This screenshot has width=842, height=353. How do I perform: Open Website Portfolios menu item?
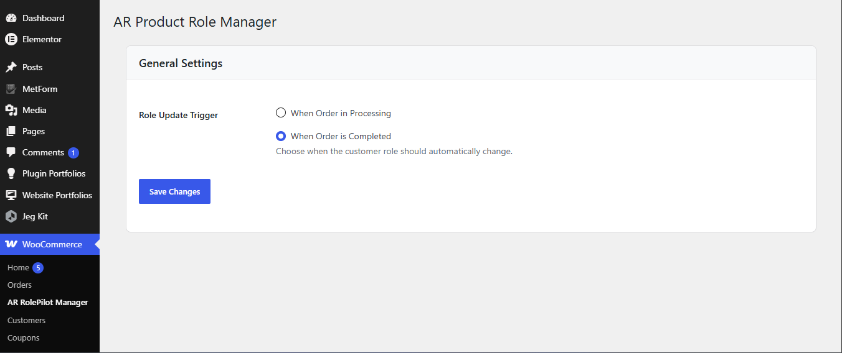50,195
